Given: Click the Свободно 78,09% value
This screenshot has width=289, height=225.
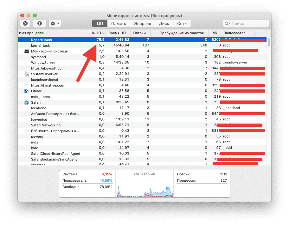Looking at the screenshot, I should click(x=106, y=187).
